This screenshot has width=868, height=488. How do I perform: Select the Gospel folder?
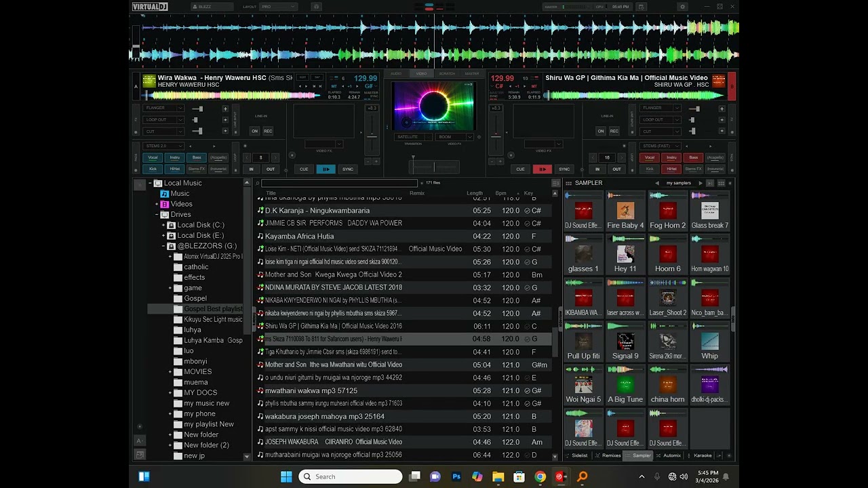tap(195, 298)
